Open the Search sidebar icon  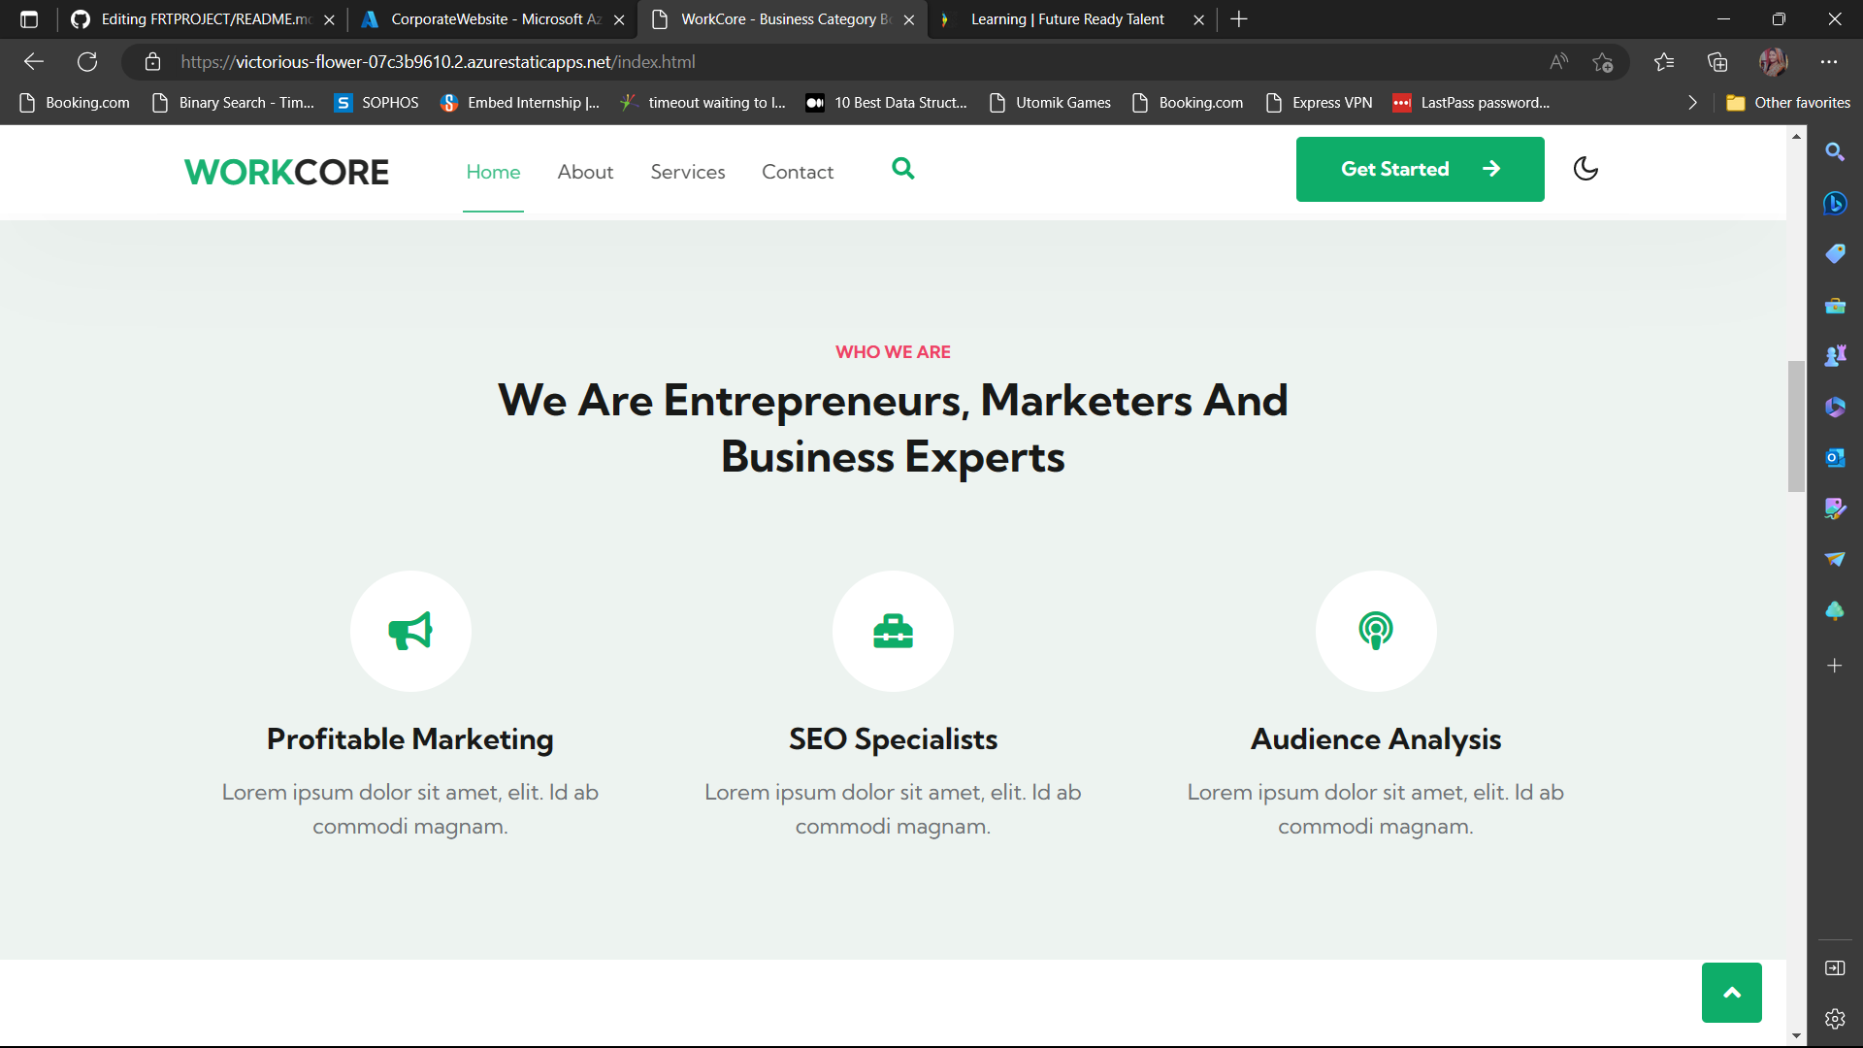tap(1835, 151)
